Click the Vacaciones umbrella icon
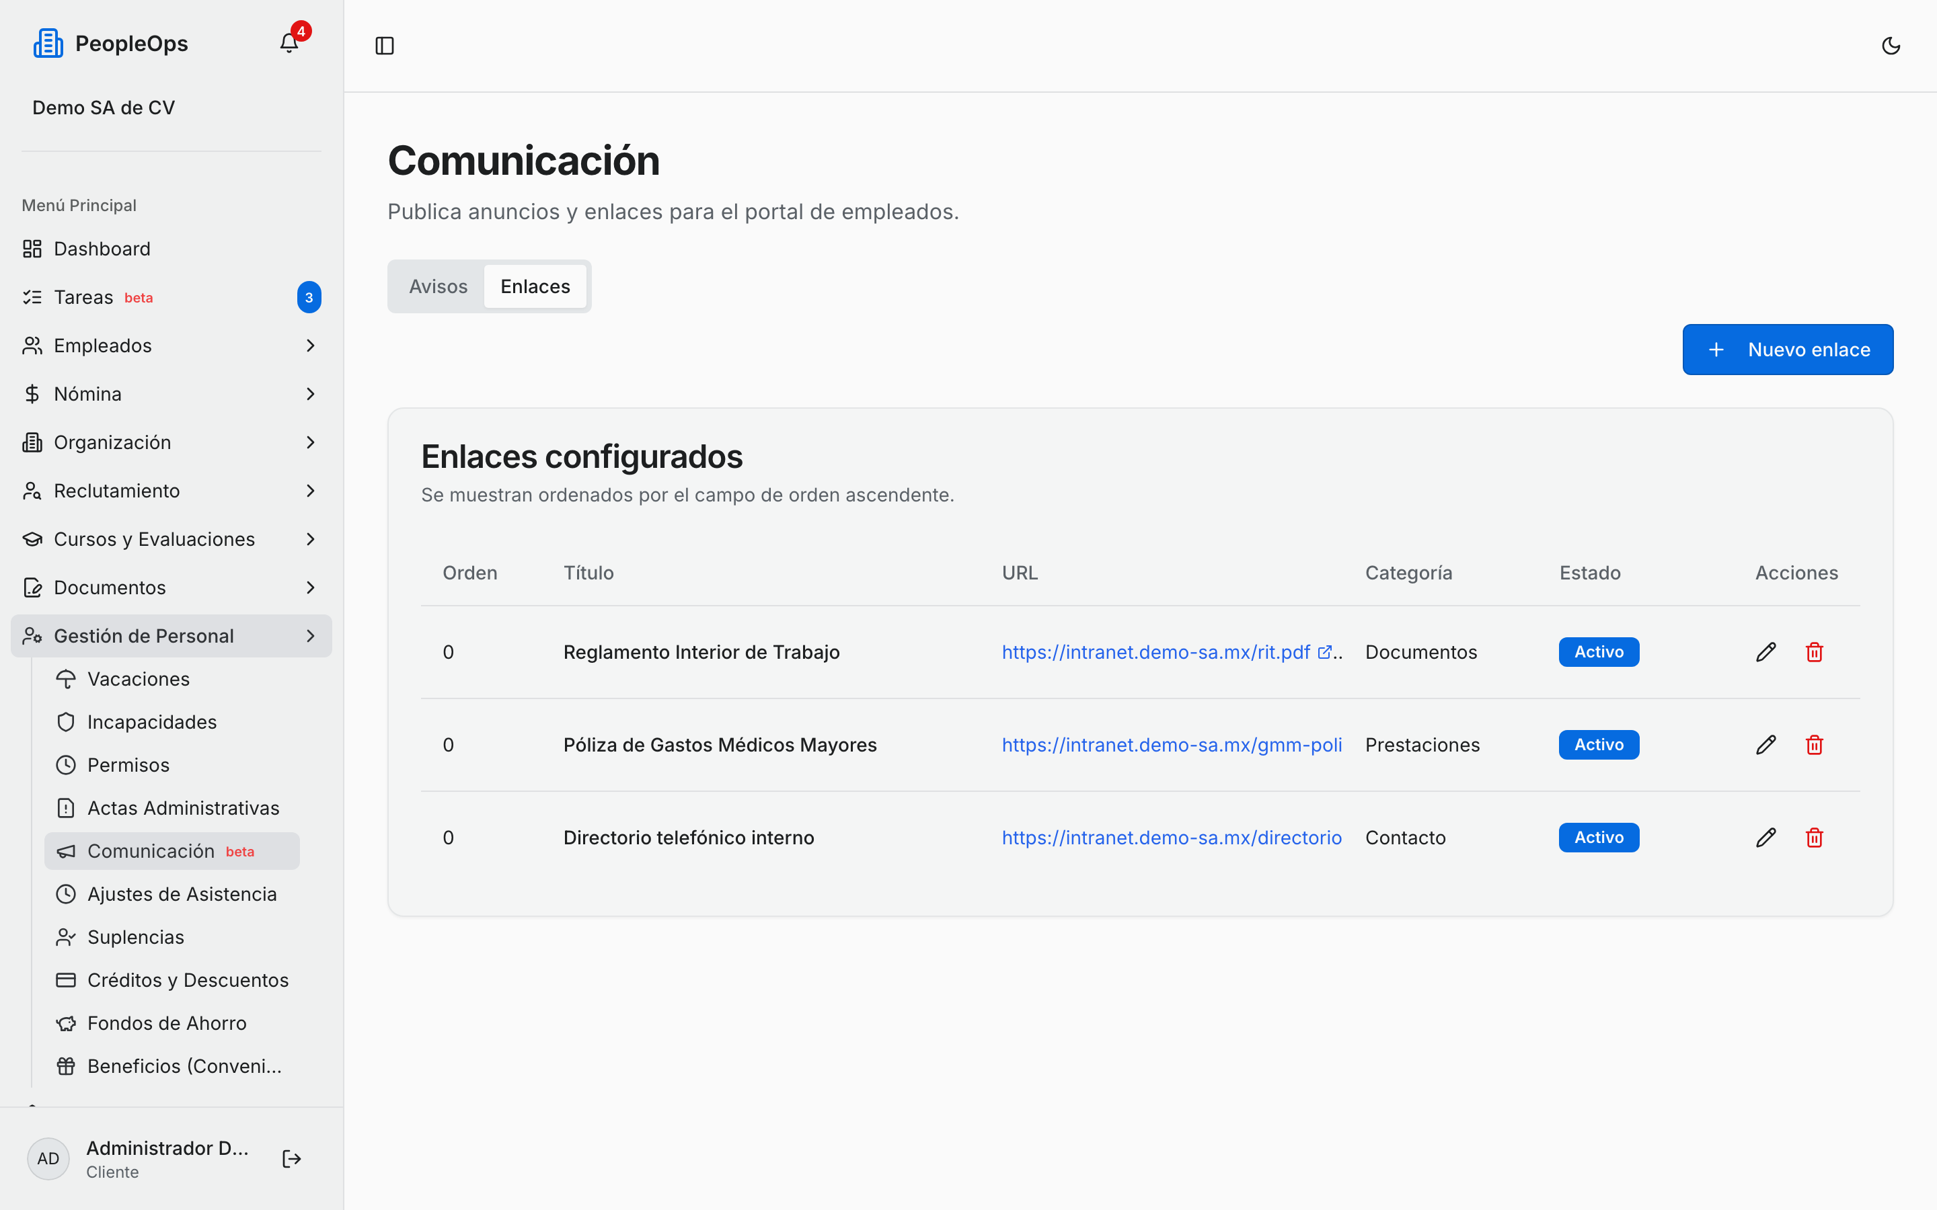Image resolution: width=1937 pixels, height=1210 pixels. (66, 680)
